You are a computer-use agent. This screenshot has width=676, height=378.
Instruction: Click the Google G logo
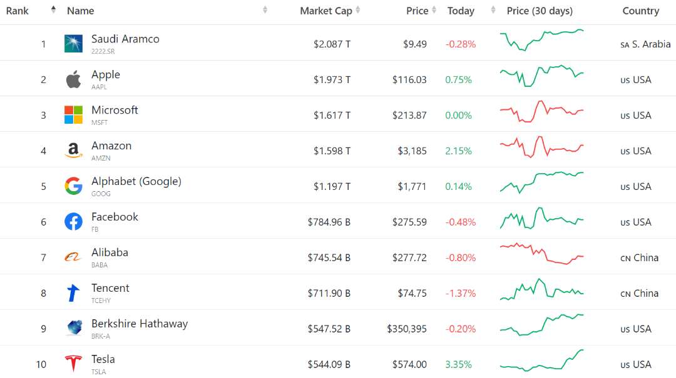pyautogui.click(x=73, y=186)
